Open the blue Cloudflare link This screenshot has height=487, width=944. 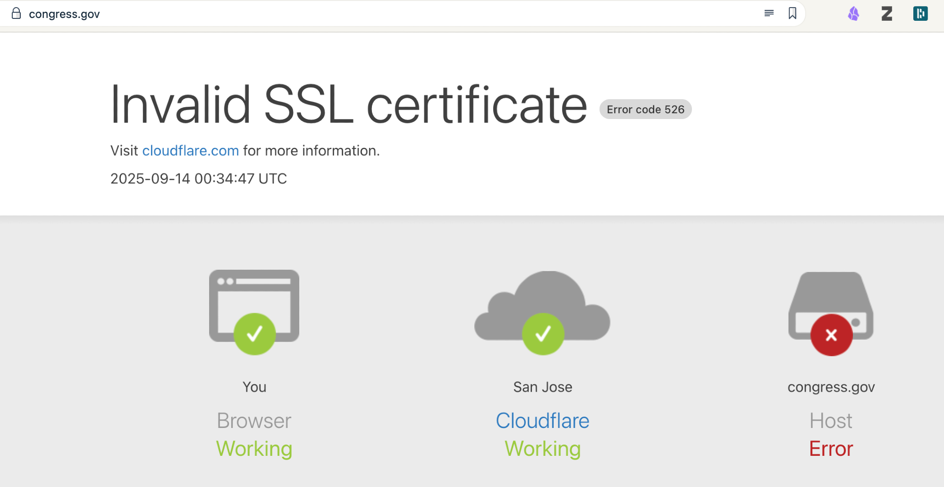[542, 420]
